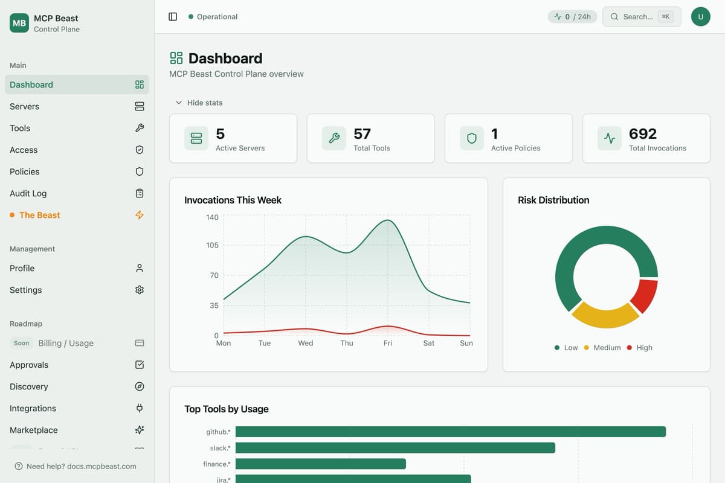Click the Dashboard heading grid icon

176,58
